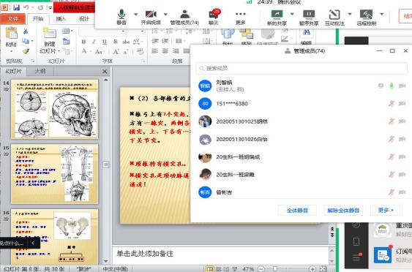The image size is (412, 272).
Task: Switch to the 设计 ribbon tab
Action: pyautogui.click(x=84, y=18)
